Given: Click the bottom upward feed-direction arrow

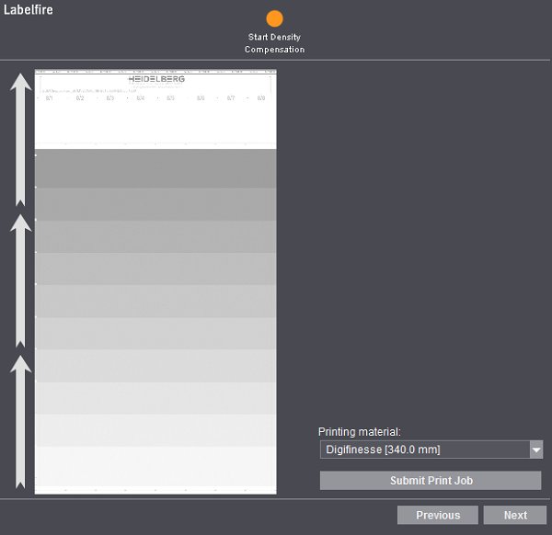Looking at the screenshot, I should (21, 422).
